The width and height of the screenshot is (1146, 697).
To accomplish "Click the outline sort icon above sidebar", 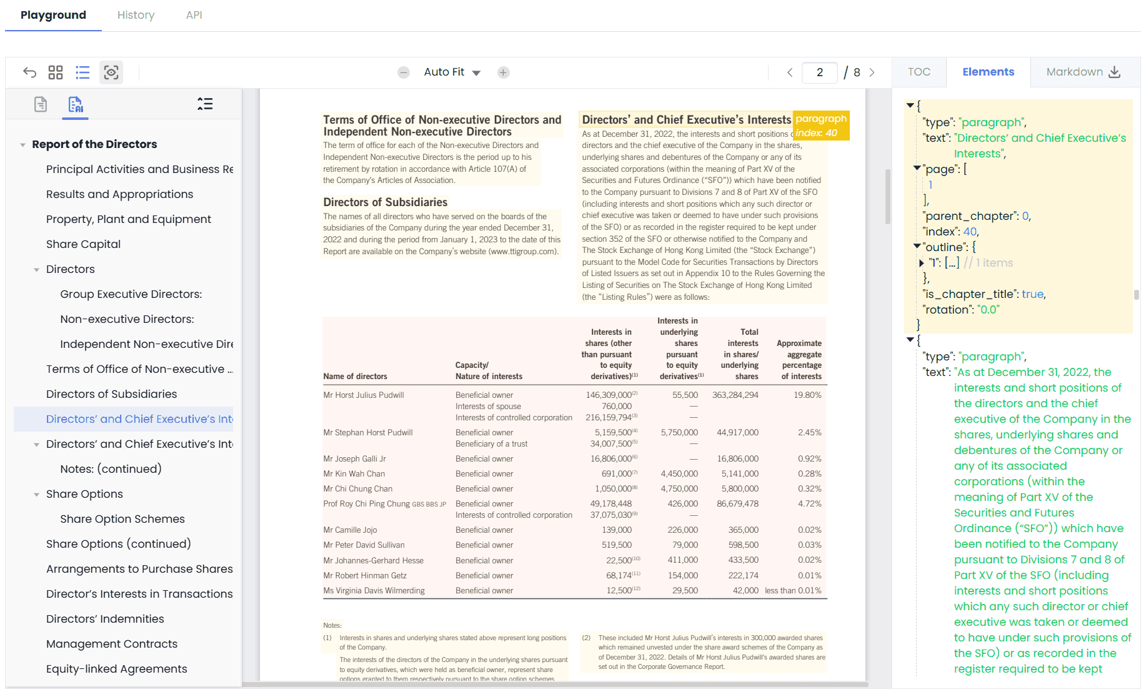I will click(205, 103).
